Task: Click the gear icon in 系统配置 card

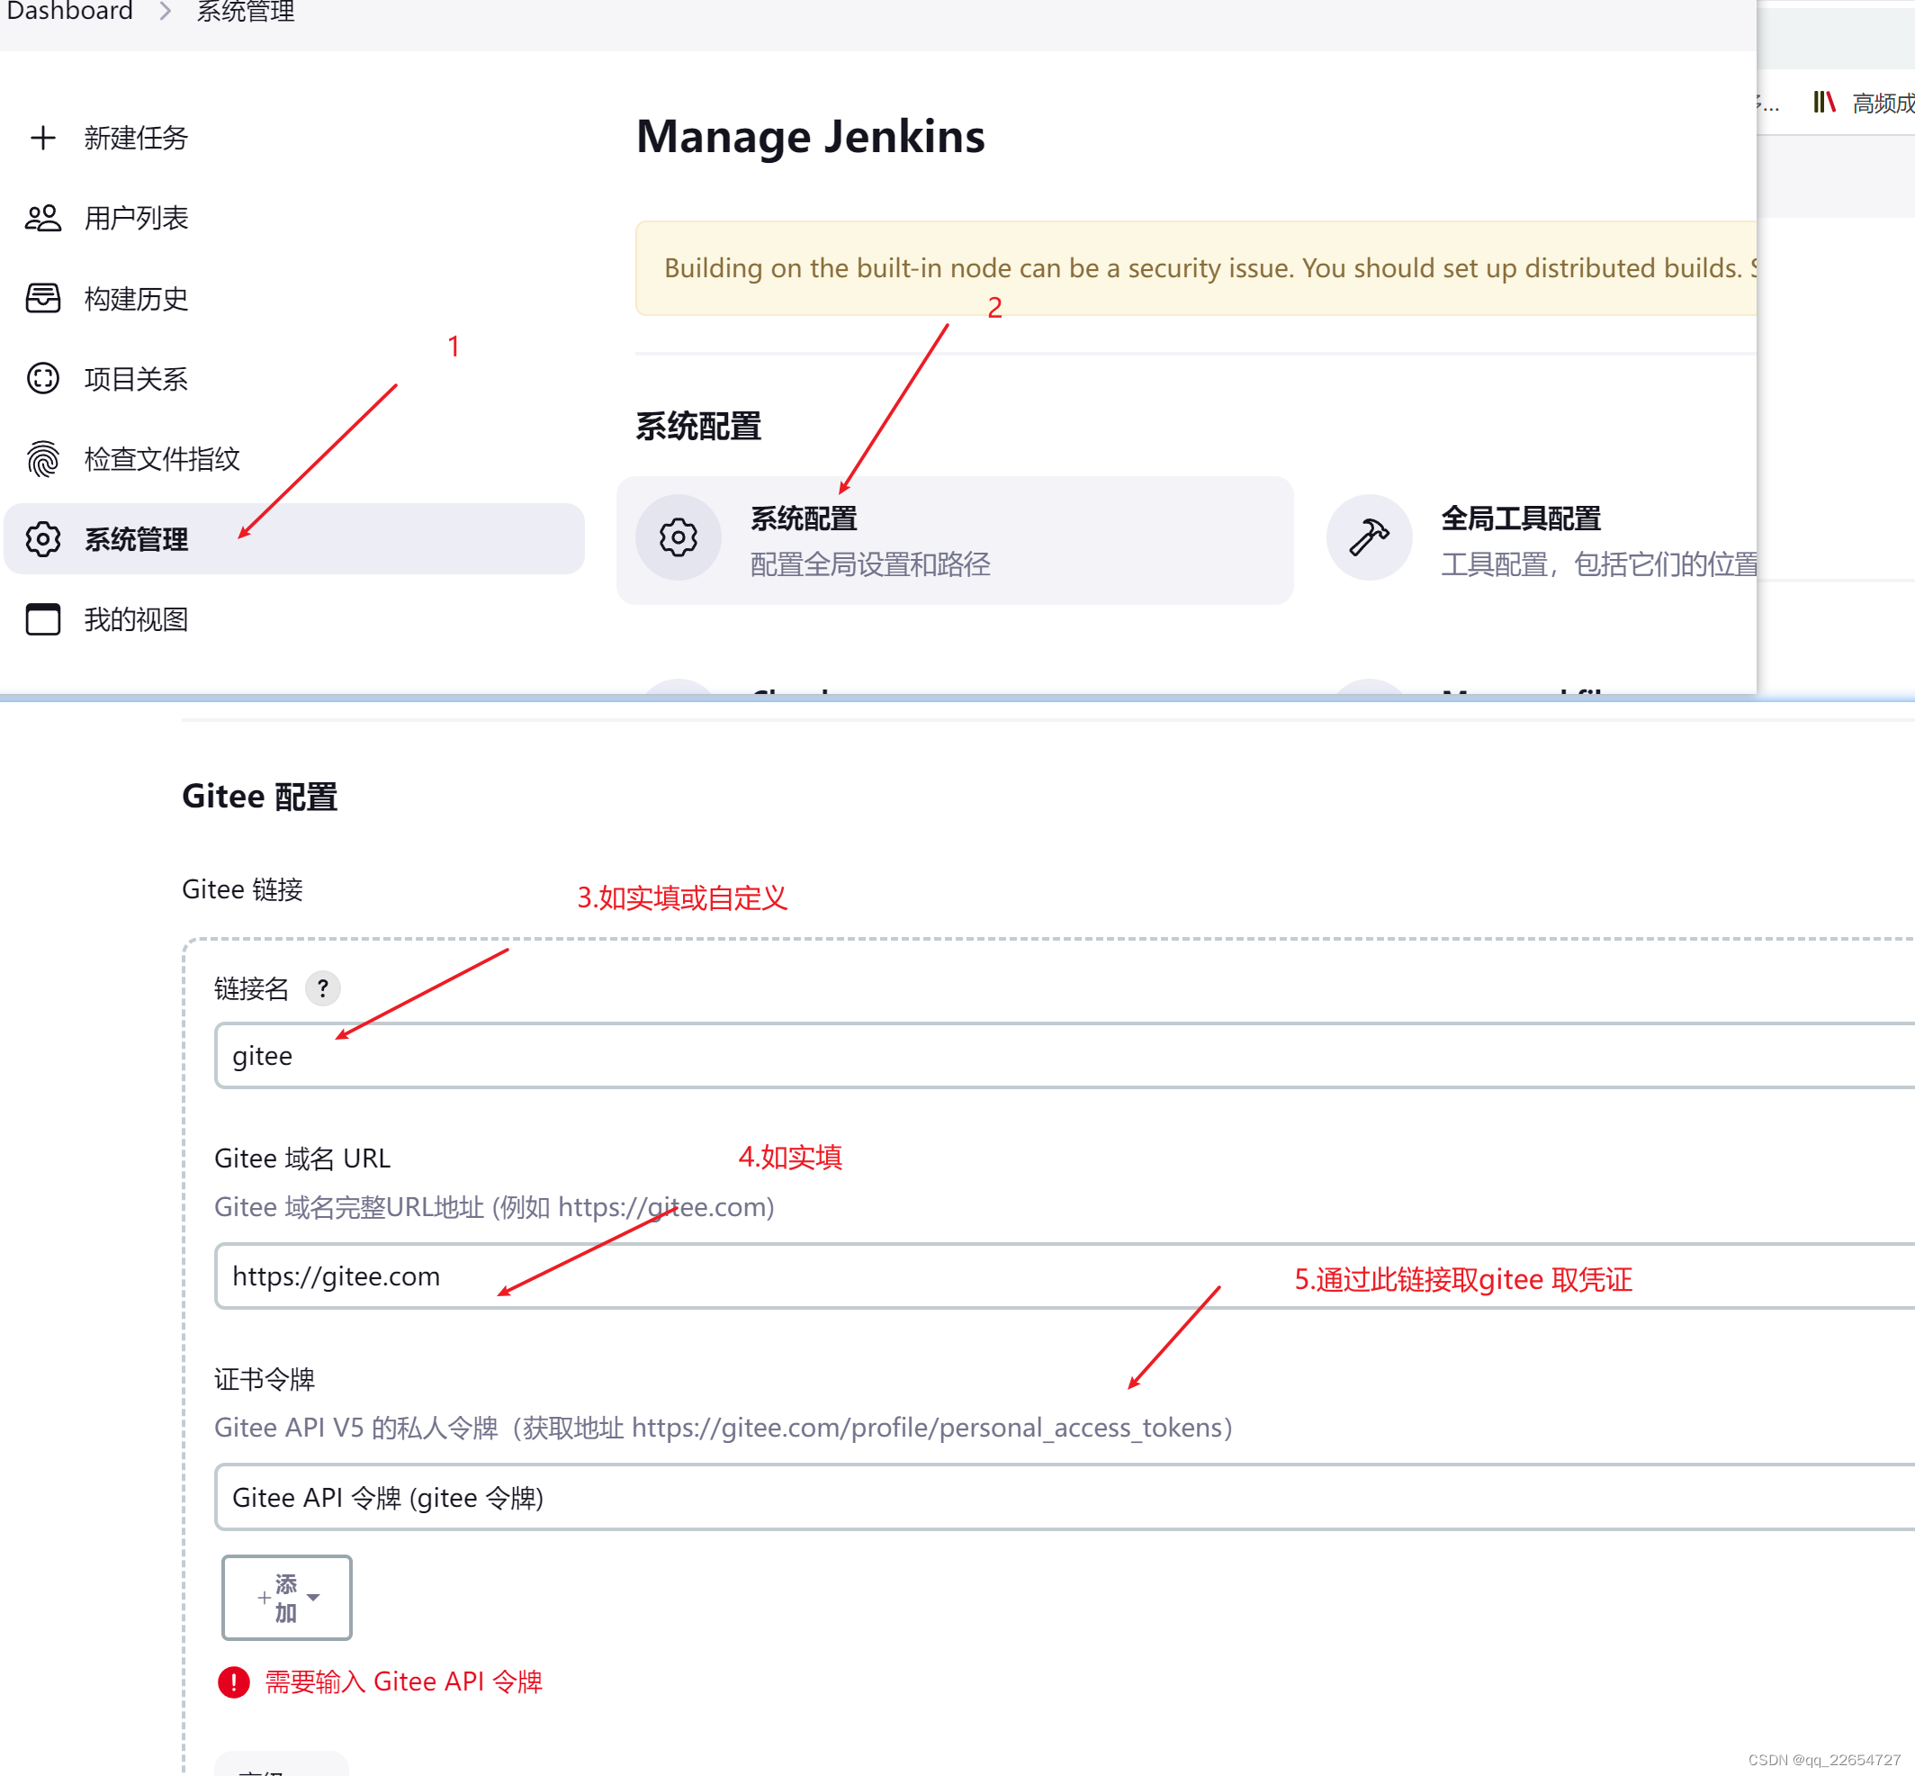Action: pos(678,538)
